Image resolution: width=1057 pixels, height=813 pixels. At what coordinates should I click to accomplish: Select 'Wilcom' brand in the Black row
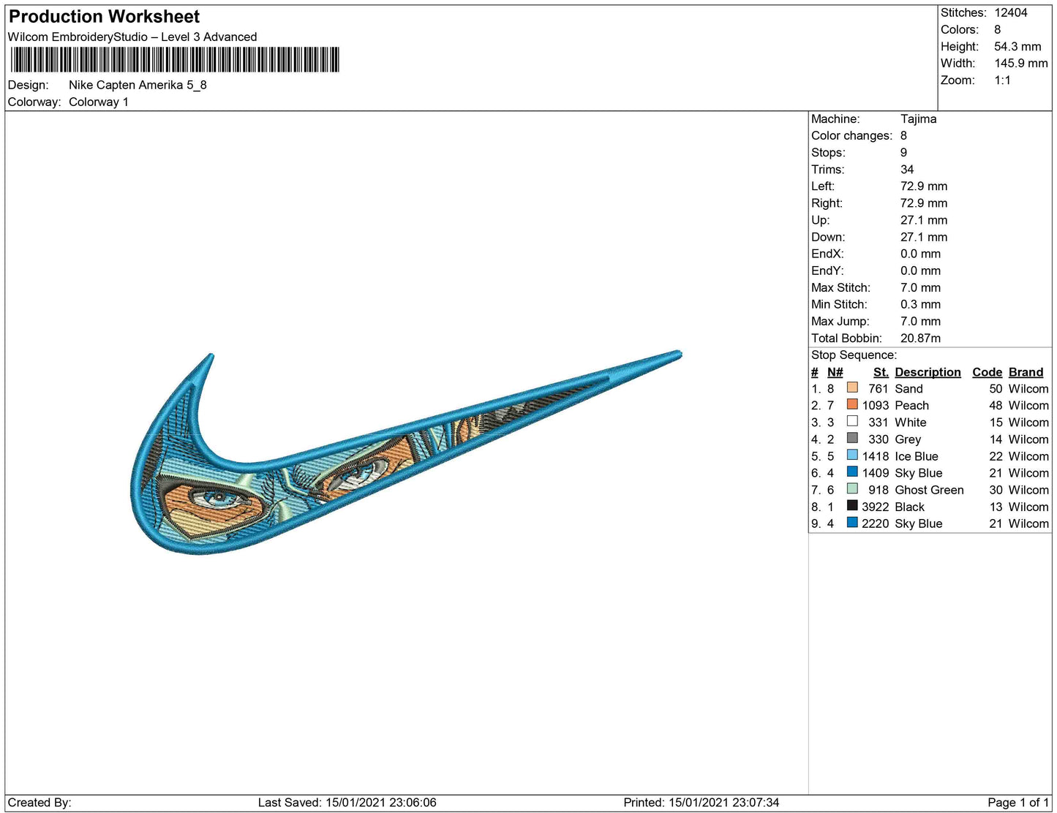tap(1028, 506)
